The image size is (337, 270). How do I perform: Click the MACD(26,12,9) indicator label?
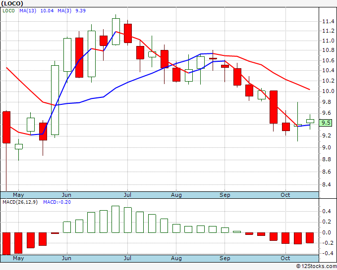[20, 202]
